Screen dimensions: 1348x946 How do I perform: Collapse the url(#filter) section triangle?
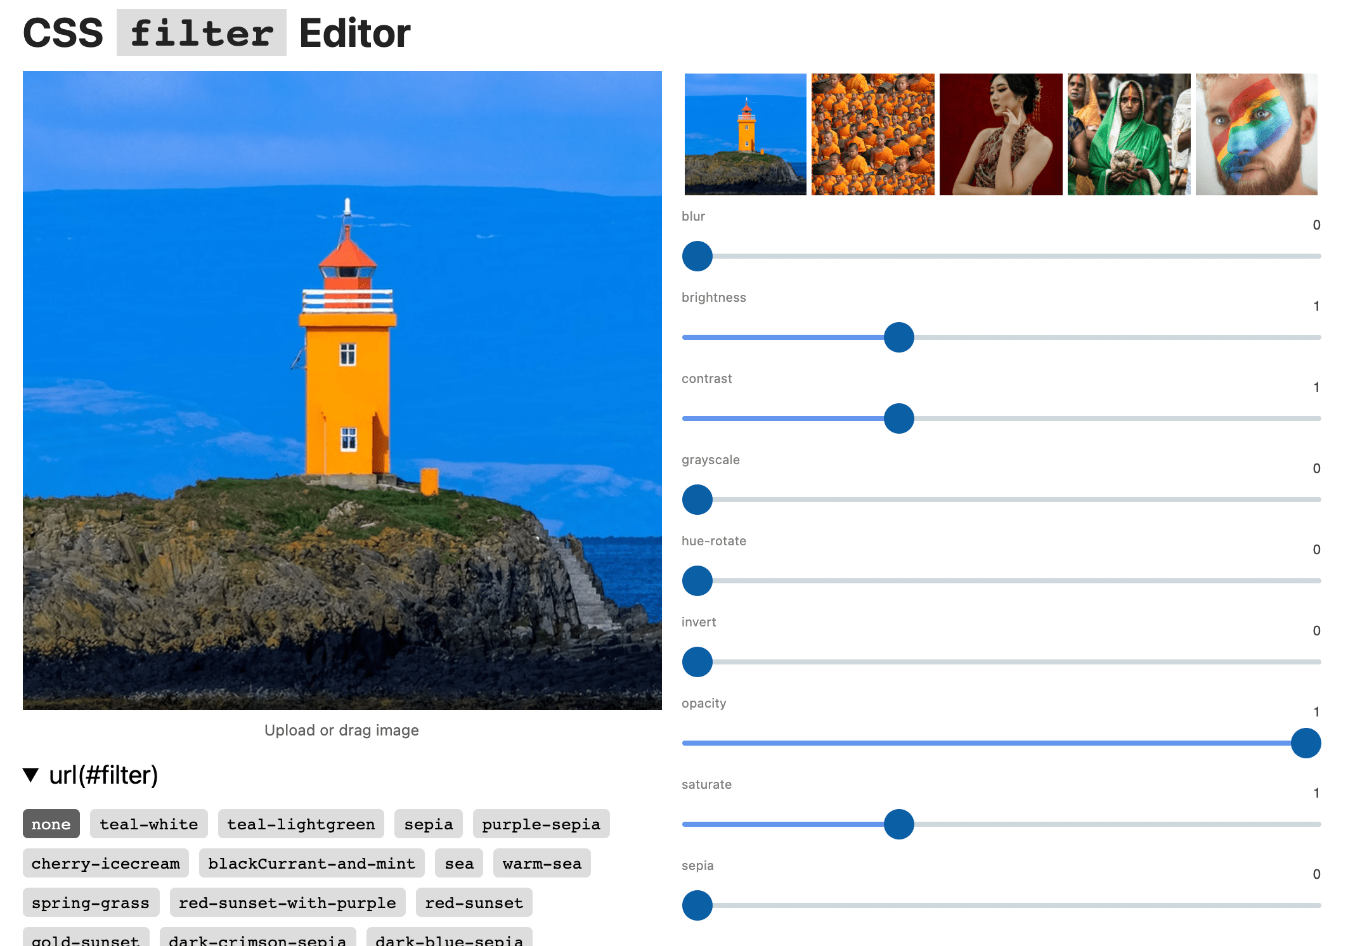[x=31, y=775]
